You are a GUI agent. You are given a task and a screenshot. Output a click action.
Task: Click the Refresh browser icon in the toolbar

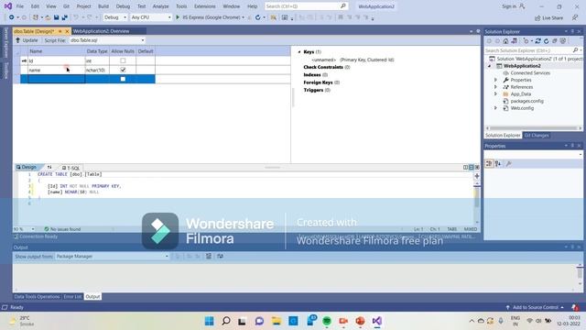coord(257,17)
